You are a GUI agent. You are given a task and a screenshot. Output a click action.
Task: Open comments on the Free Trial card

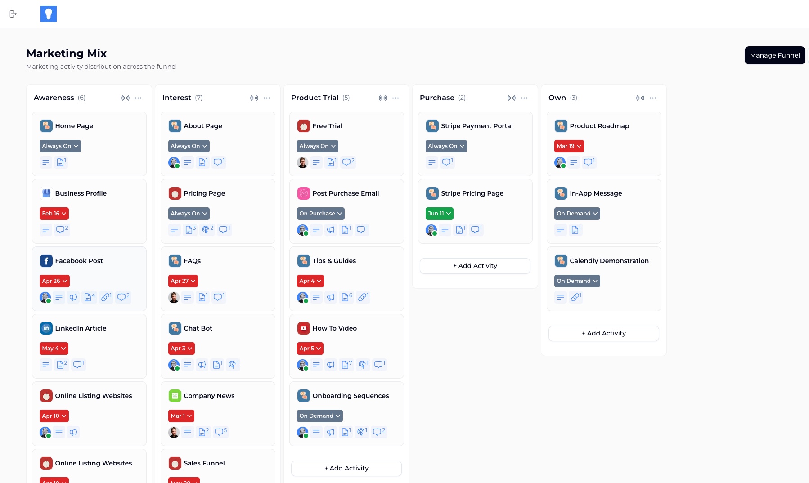click(x=347, y=162)
